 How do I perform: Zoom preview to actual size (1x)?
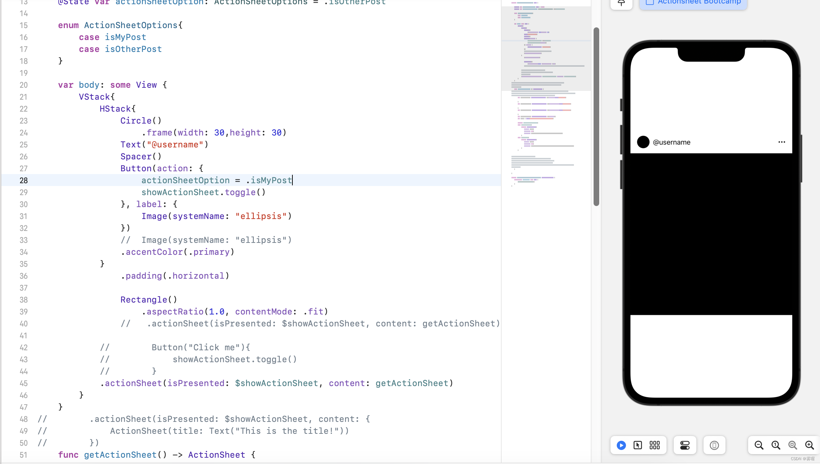775,445
